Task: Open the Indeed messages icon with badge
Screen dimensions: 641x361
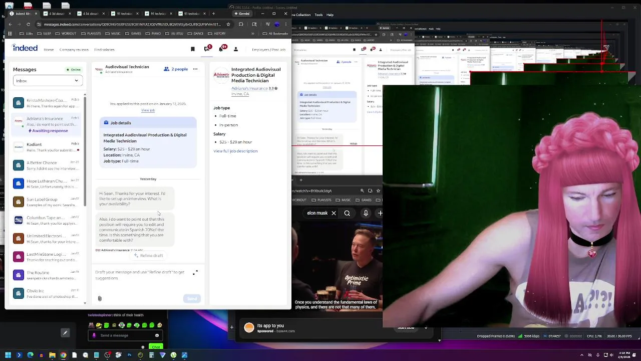Action: point(207,49)
